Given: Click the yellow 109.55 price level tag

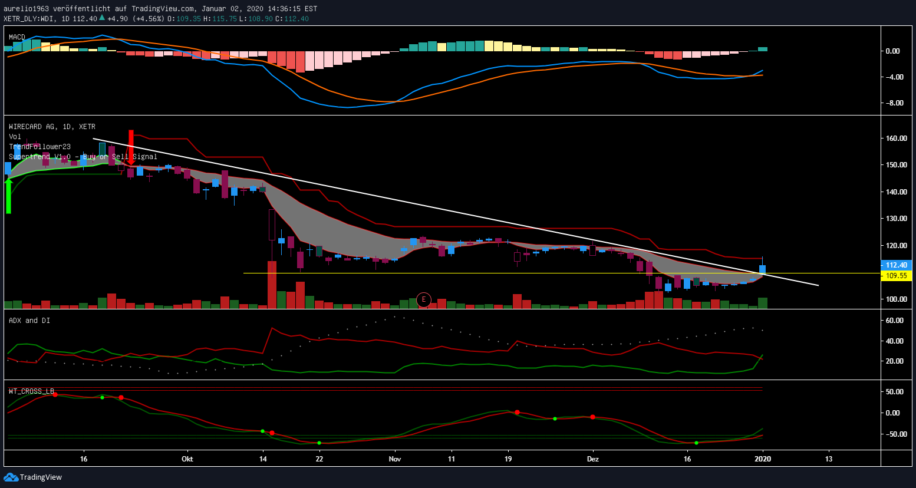Looking at the screenshot, I should 896,276.
